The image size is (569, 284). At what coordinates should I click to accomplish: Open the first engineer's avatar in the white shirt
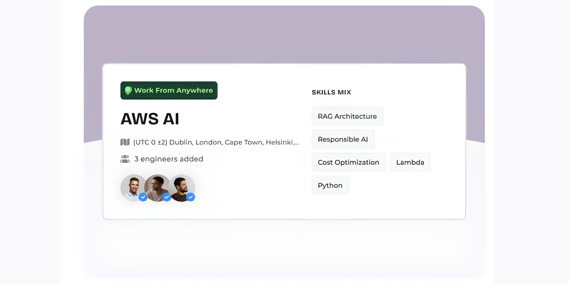(133, 188)
